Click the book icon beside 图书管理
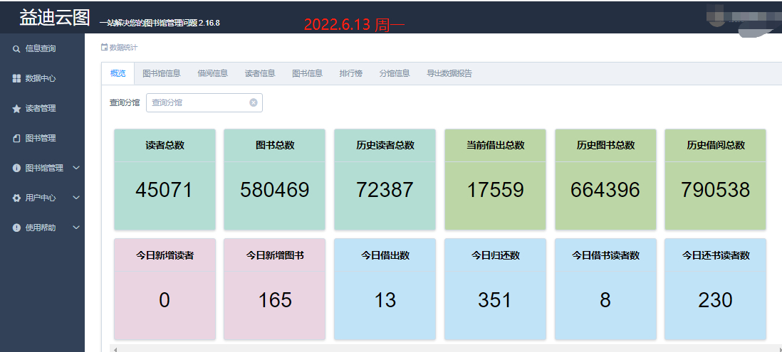This screenshot has width=782, height=352. [x=16, y=139]
